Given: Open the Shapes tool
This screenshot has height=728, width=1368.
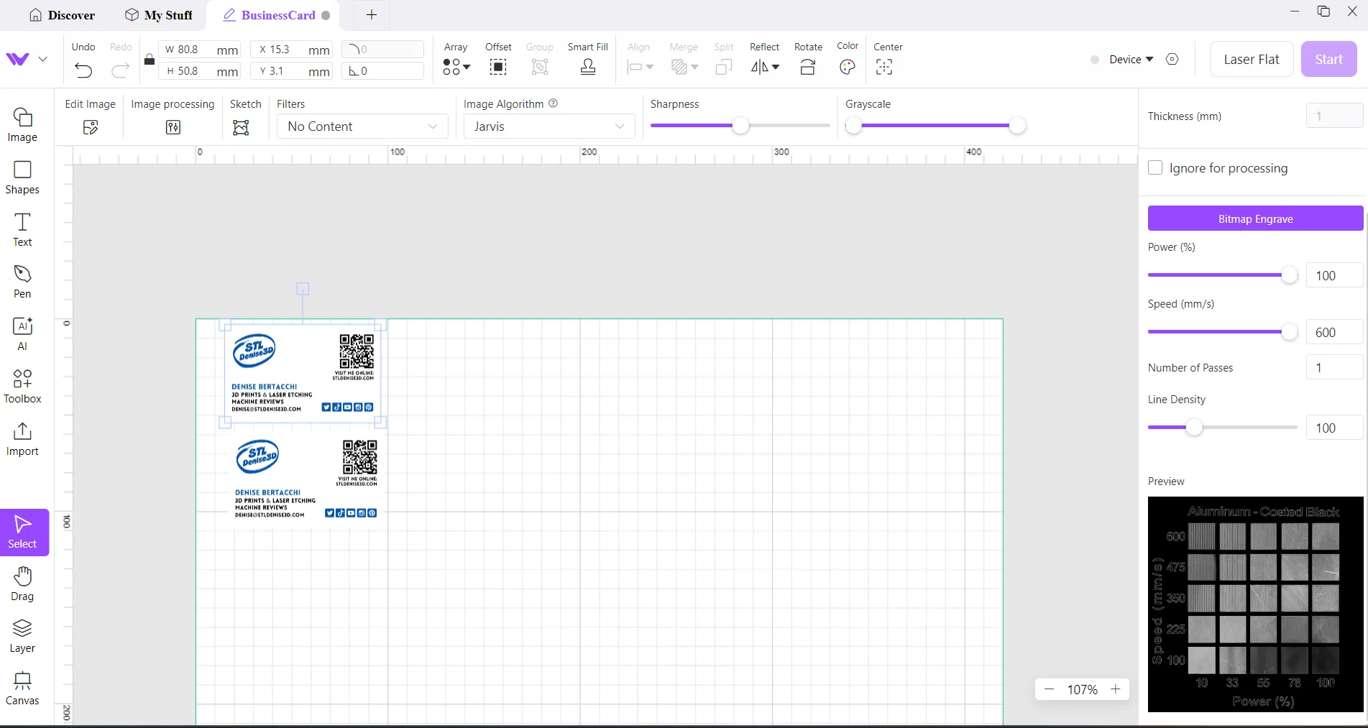Looking at the screenshot, I should pyautogui.click(x=22, y=178).
